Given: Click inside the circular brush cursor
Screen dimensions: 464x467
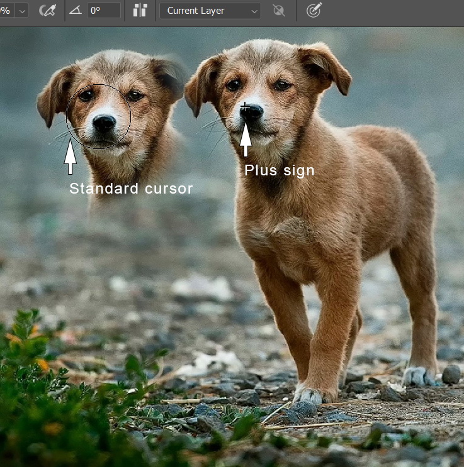Looking at the screenshot, I should click(98, 116).
